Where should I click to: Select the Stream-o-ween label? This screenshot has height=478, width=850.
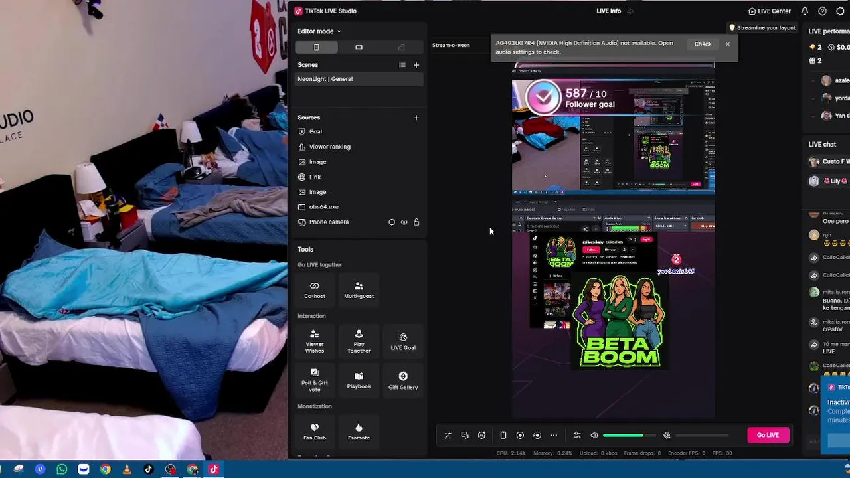pyautogui.click(x=451, y=45)
